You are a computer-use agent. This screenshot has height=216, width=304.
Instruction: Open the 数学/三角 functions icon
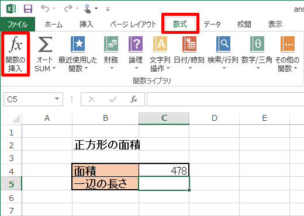click(x=257, y=44)
